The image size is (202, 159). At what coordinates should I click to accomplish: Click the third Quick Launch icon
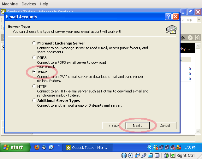point(51,147)
